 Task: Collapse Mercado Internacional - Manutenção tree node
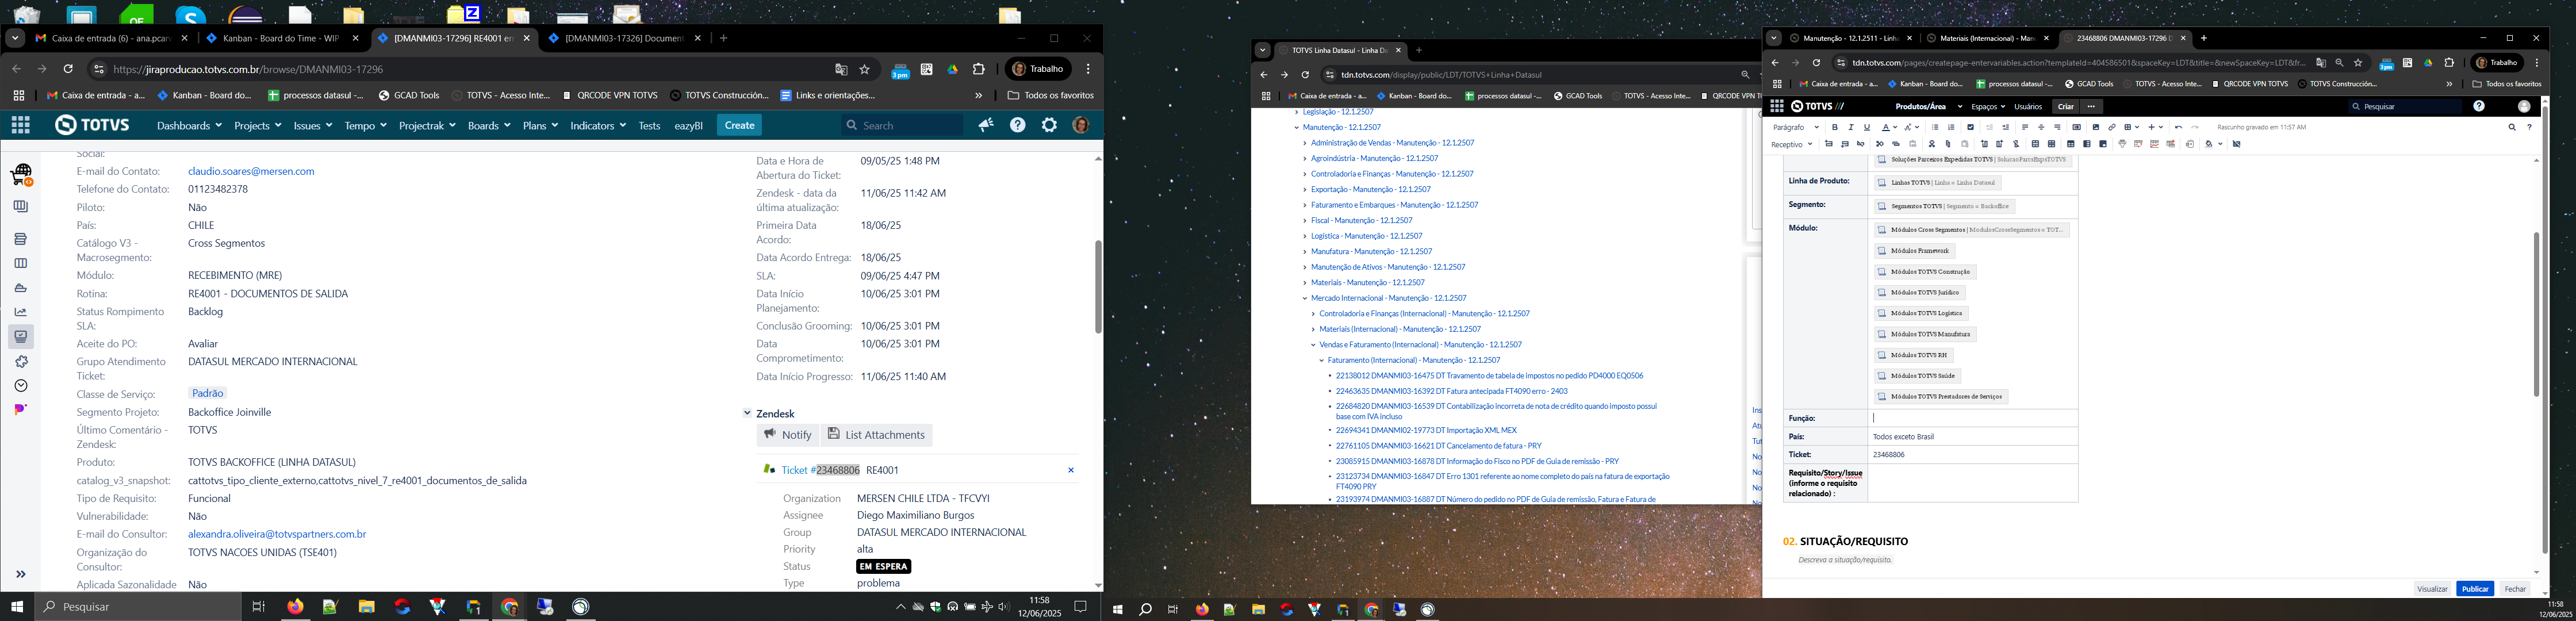1305,298
